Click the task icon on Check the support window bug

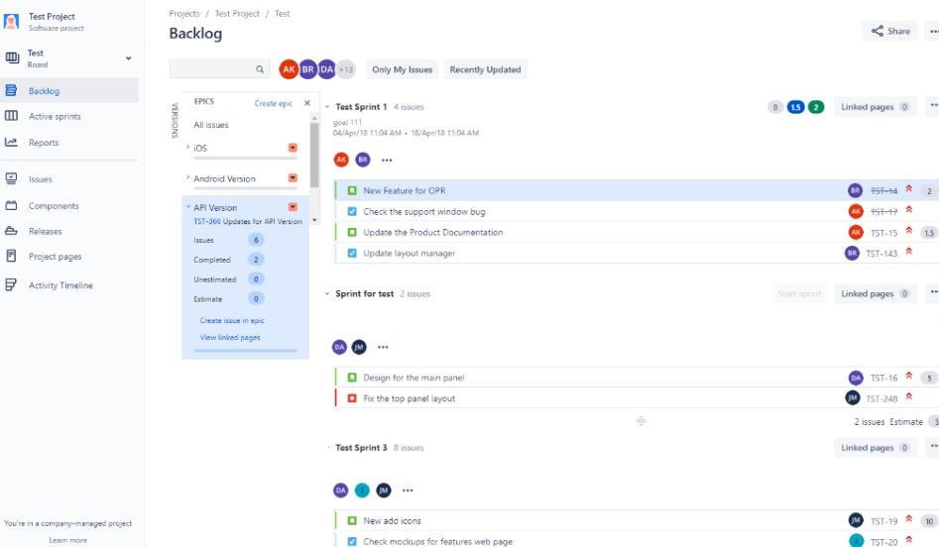(352, 211)
